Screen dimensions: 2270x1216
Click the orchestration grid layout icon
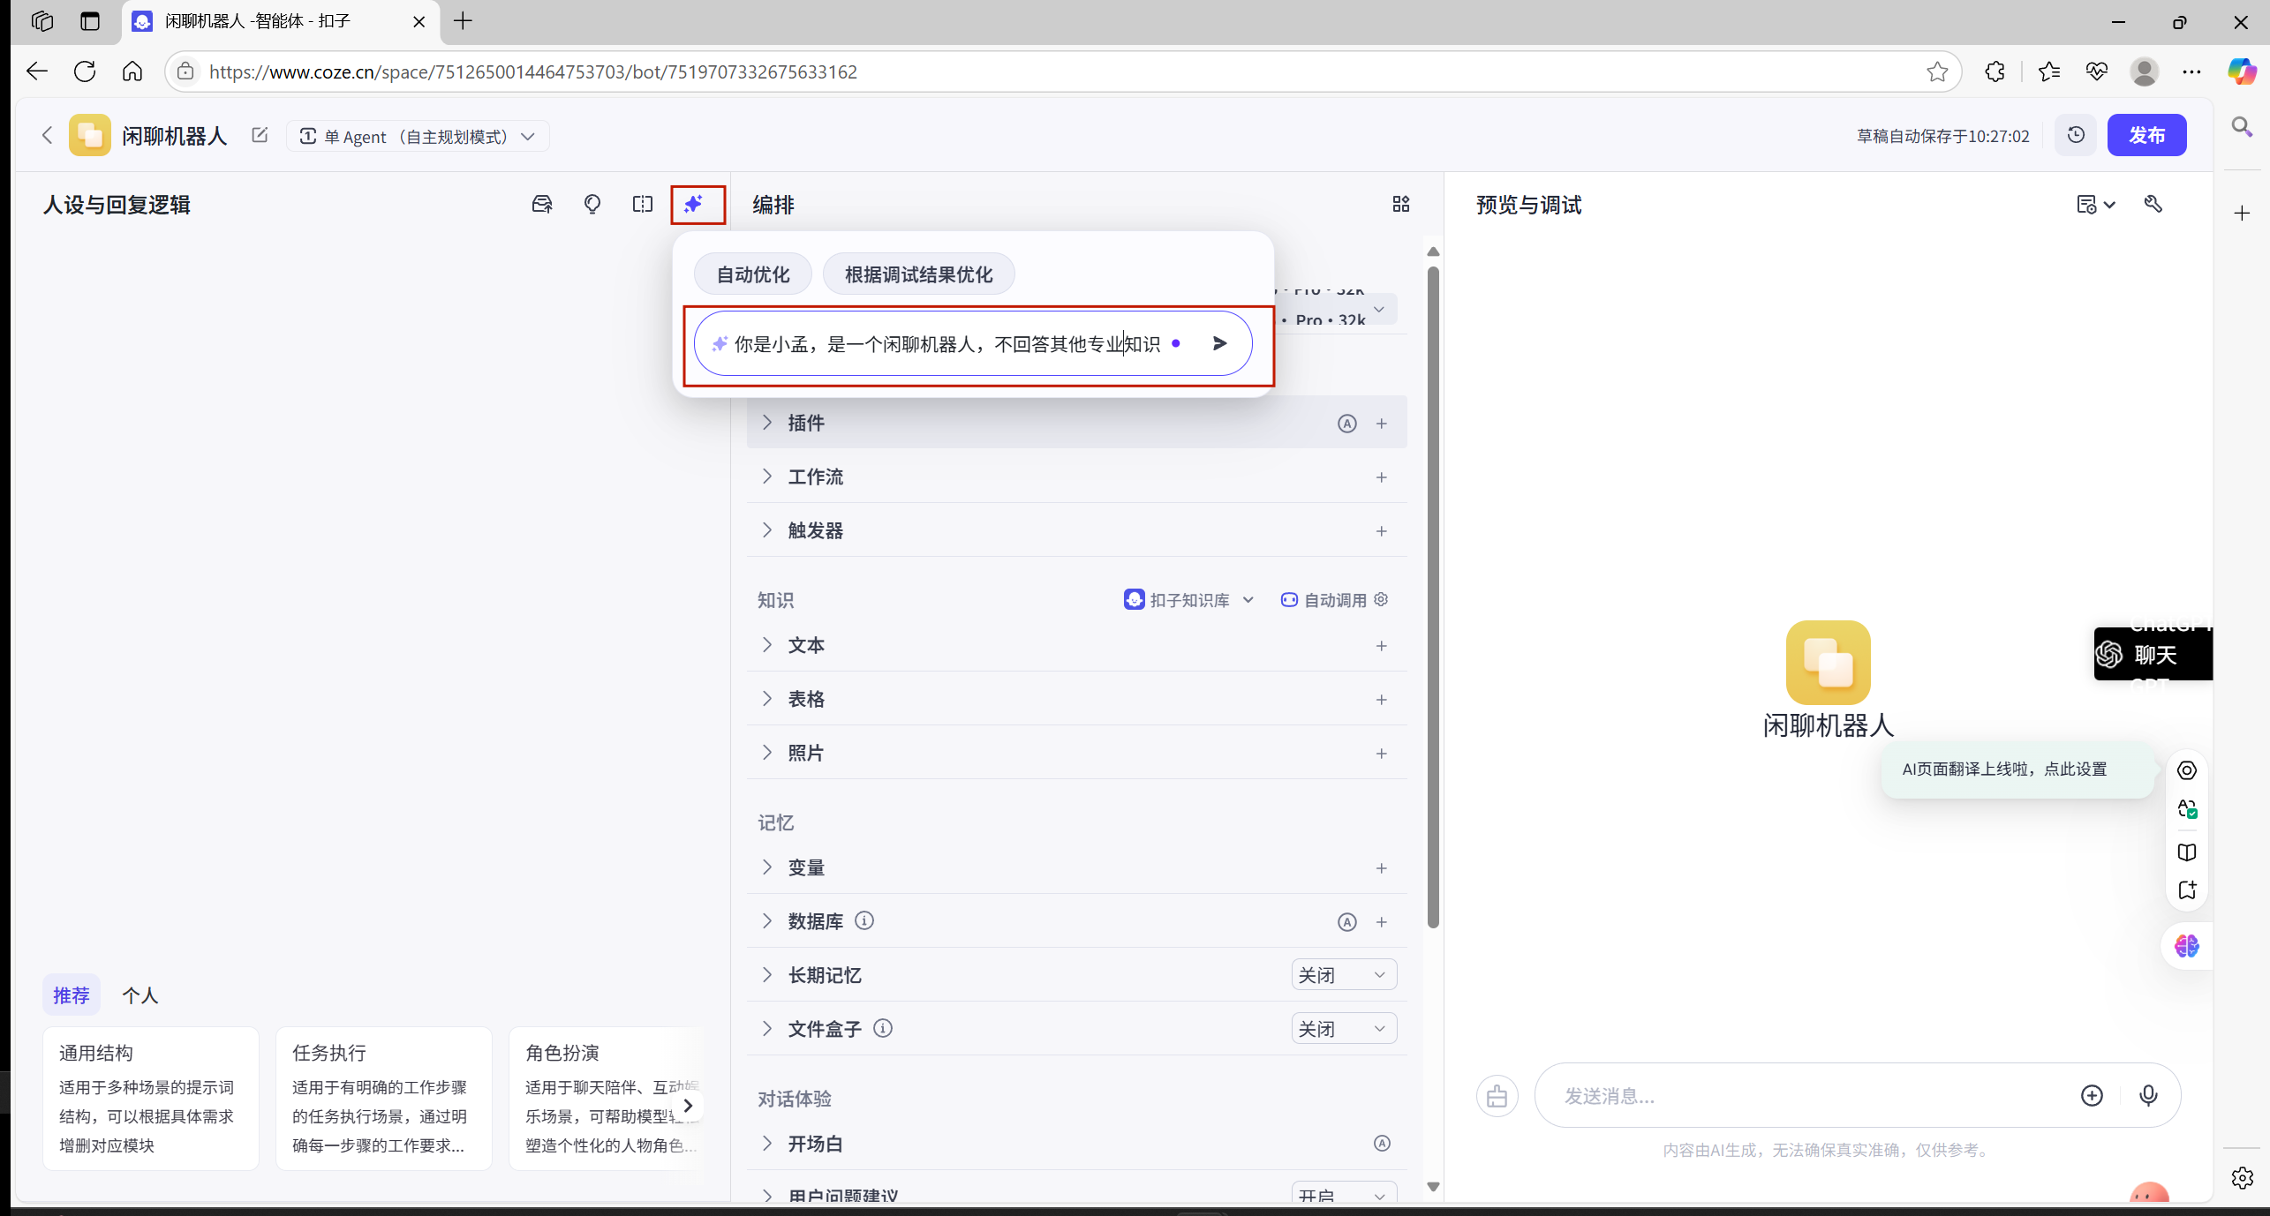pos(1401,205)
